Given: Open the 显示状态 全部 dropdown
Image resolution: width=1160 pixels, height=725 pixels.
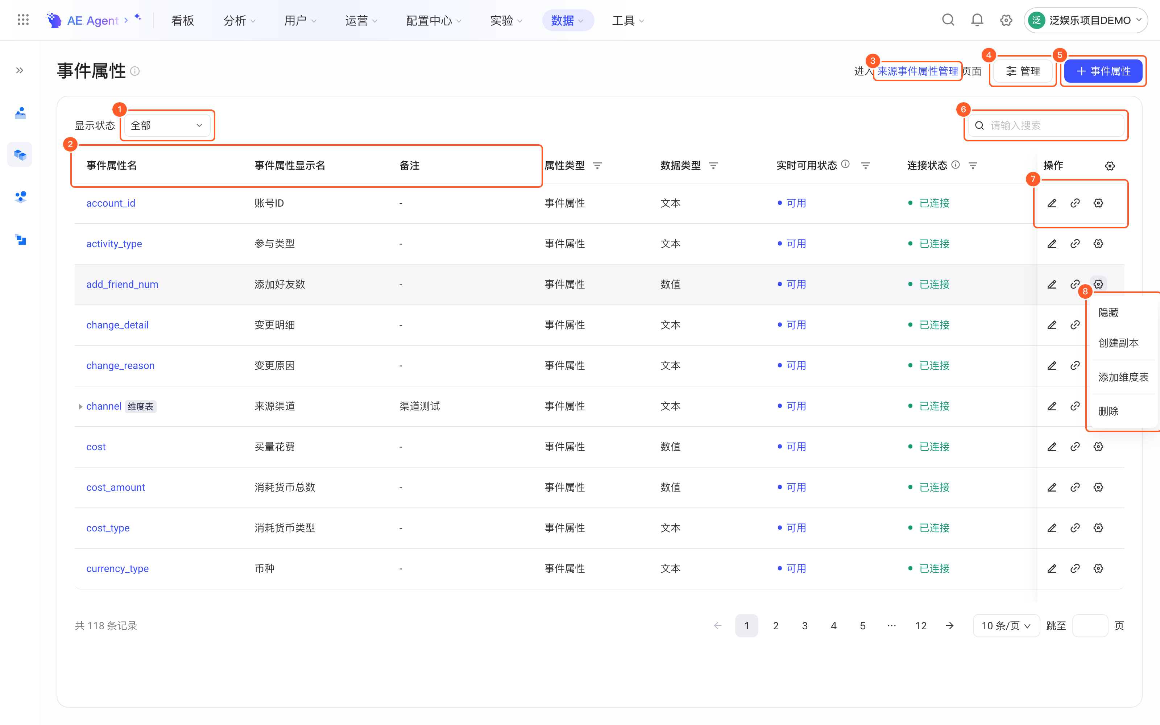Looking at the screenshot, I should [x=166, y=126].
